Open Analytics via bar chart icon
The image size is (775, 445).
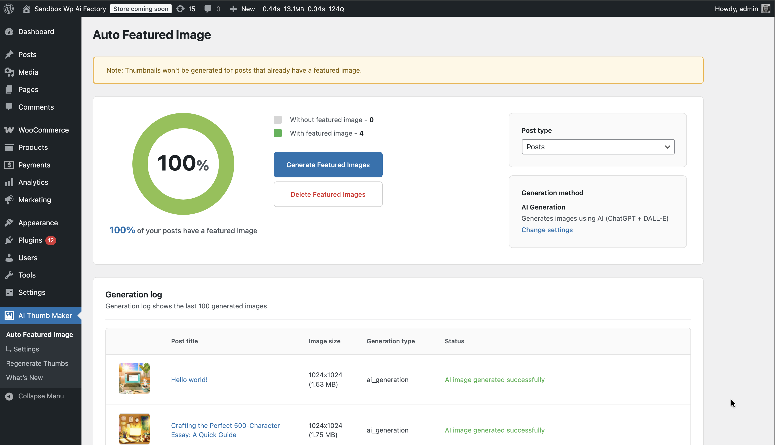9,182
